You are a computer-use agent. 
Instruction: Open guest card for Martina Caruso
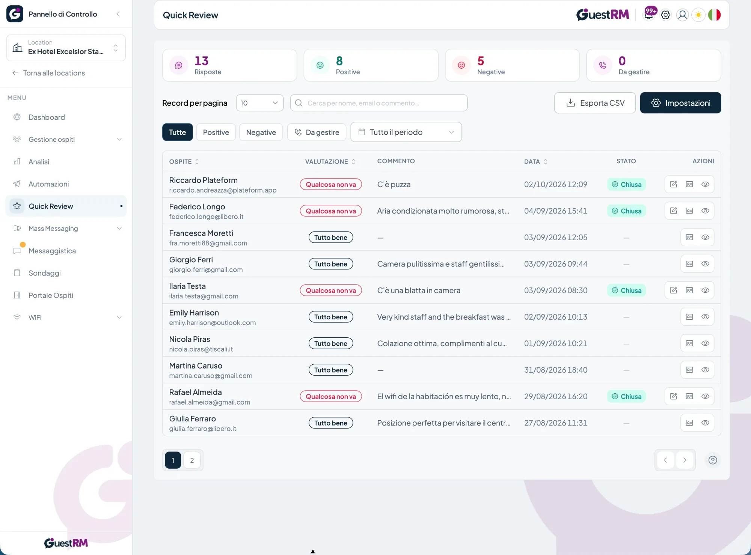click(689, 370)
